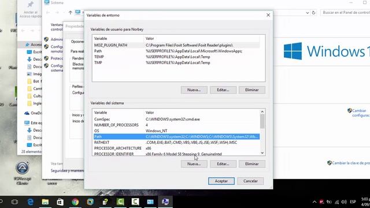Open address bar dropdown in Sistema window
The image size is (370, 208).
click(x=308, y=13)
